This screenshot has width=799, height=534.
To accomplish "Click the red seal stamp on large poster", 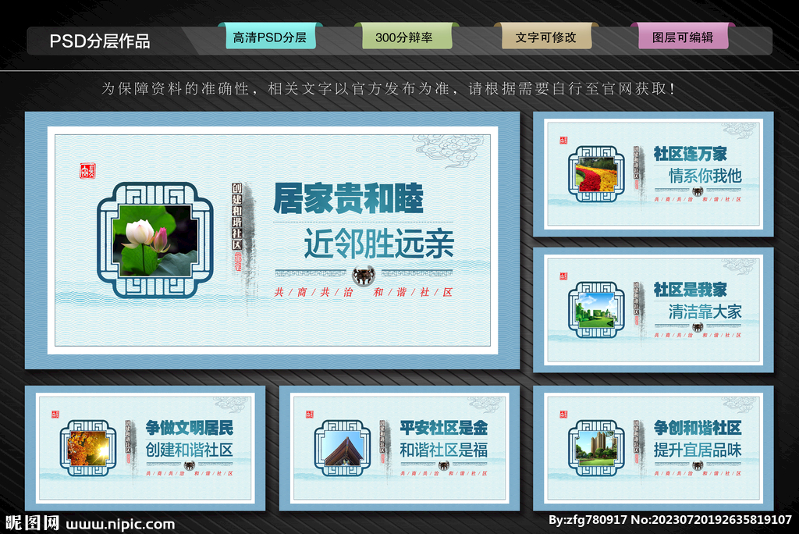I will tap(87, 171).
